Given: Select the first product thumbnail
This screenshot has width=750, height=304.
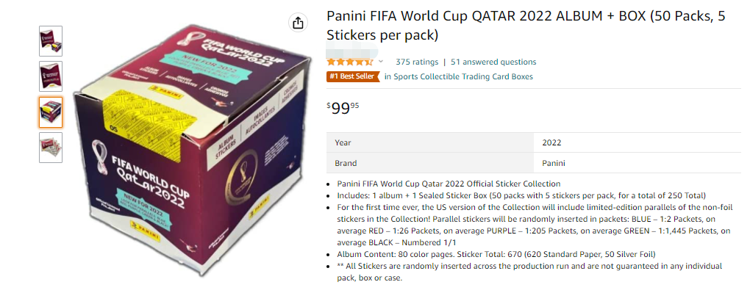Looking at the screenshot, I should coord(51,41).
